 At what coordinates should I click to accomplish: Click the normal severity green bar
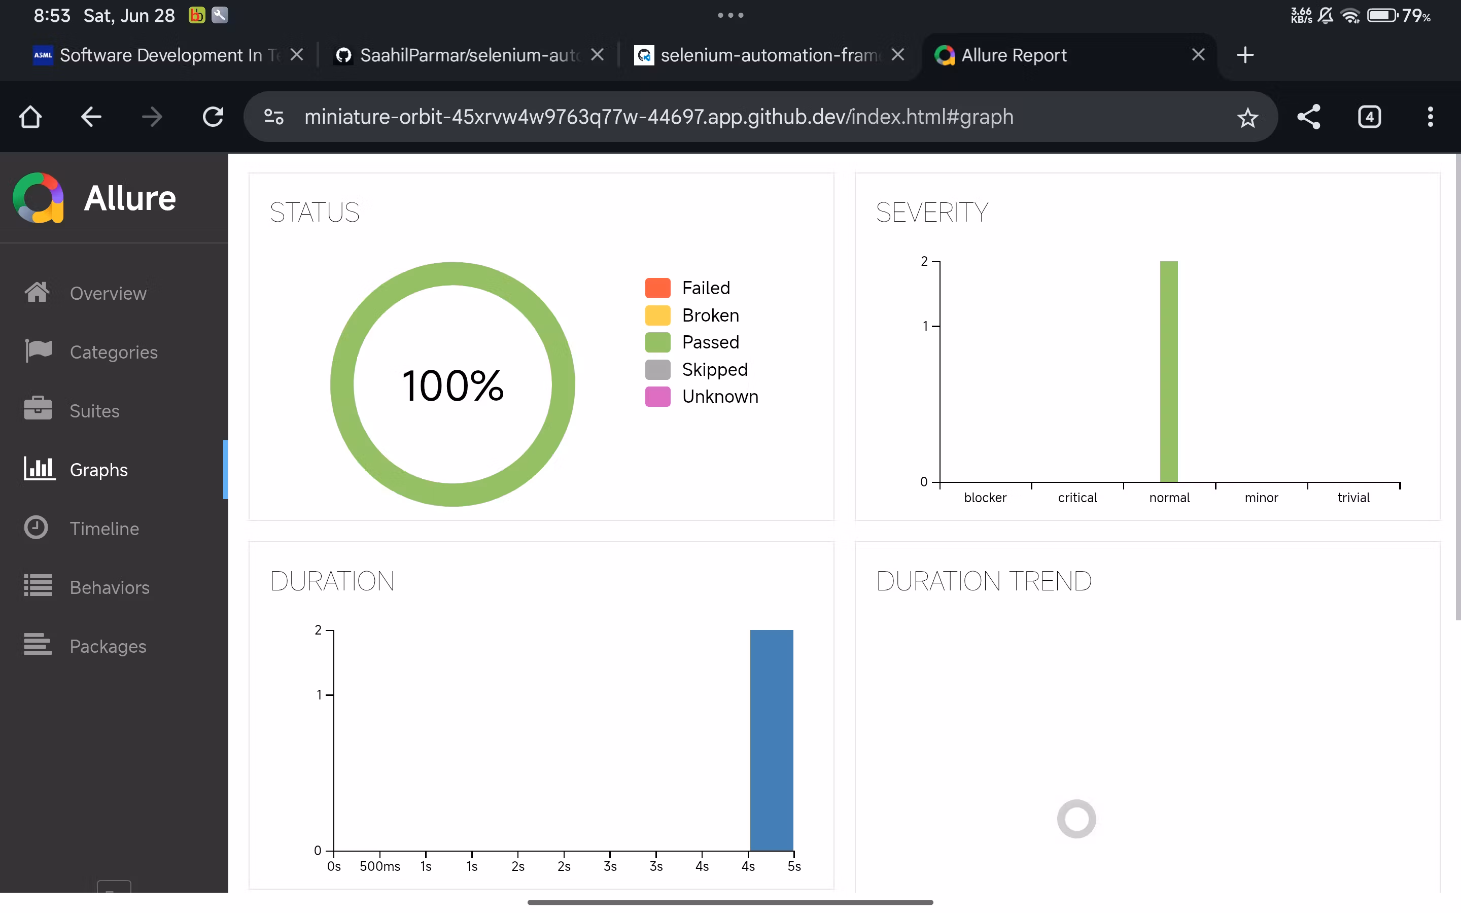click(1168, 371)
